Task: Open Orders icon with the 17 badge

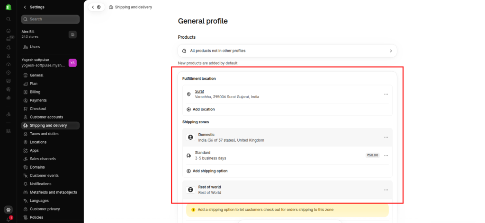Action: coord(9,39)
